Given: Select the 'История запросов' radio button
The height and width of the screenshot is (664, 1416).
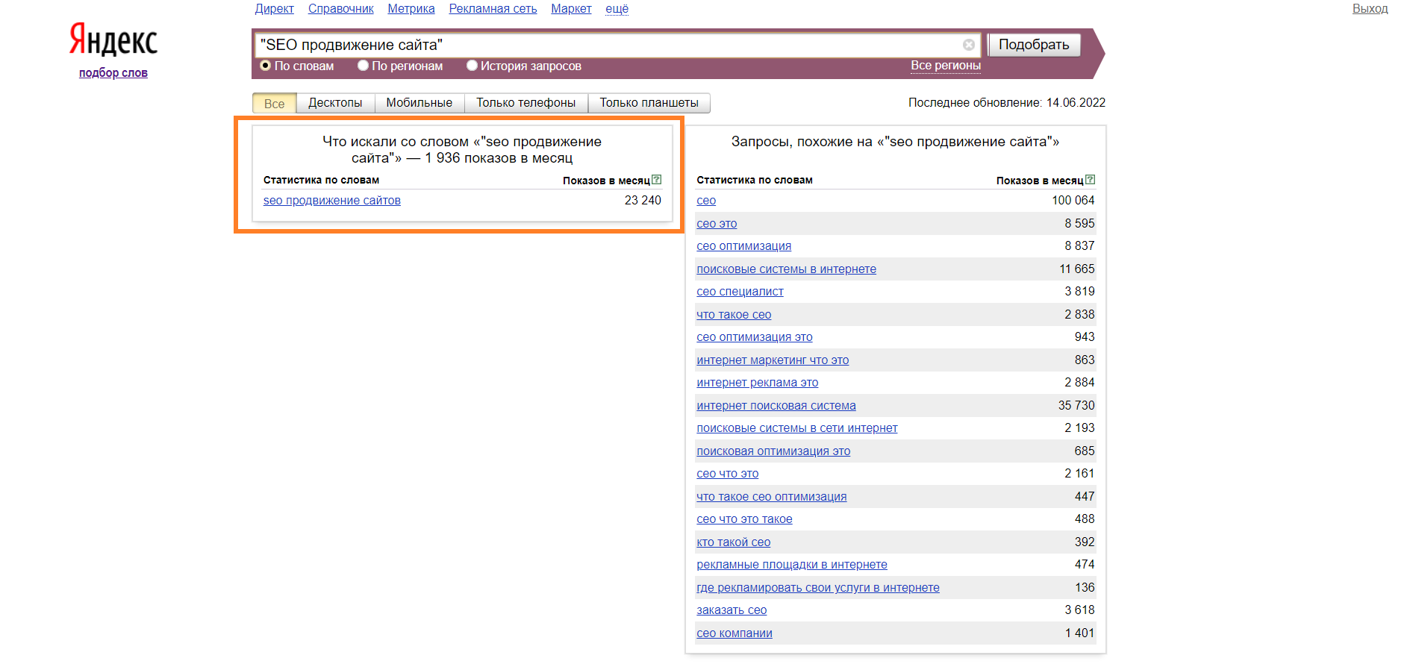Looking at the screenshot, I should (472, 66).
